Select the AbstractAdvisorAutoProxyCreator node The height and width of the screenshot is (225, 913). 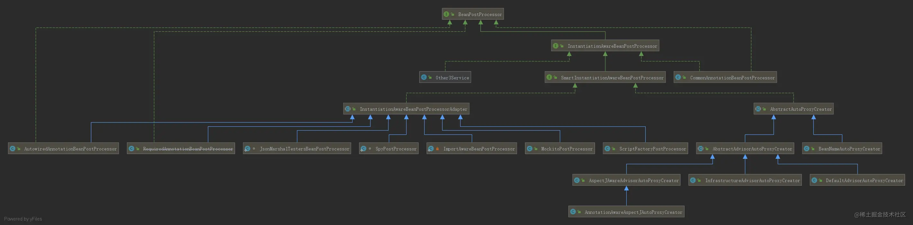[745, 149]
